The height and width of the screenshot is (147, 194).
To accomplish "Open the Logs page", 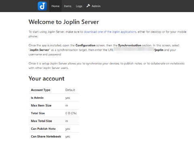I will click(x=79, y=6).
